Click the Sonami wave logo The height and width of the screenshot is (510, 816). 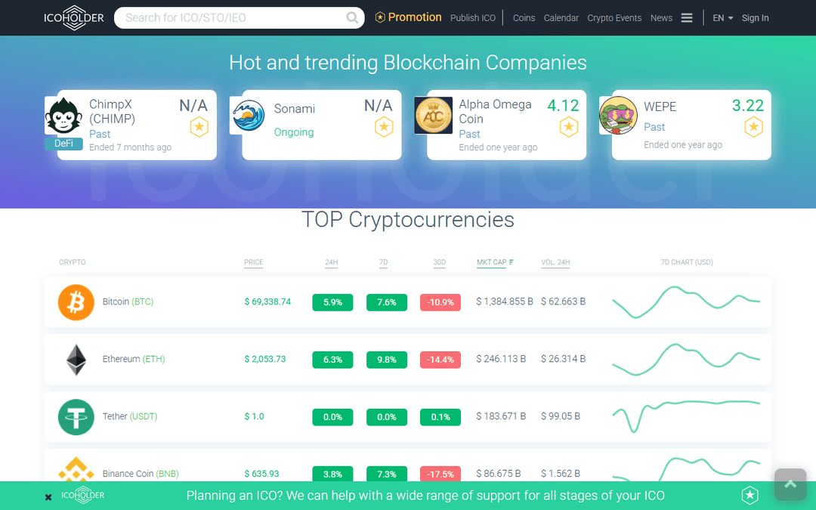point(249,115)
